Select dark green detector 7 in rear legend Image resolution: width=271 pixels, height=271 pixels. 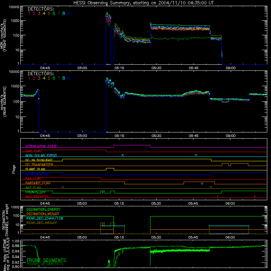coord(59,78)
